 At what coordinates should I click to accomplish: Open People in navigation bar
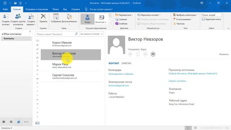point(18,122)
